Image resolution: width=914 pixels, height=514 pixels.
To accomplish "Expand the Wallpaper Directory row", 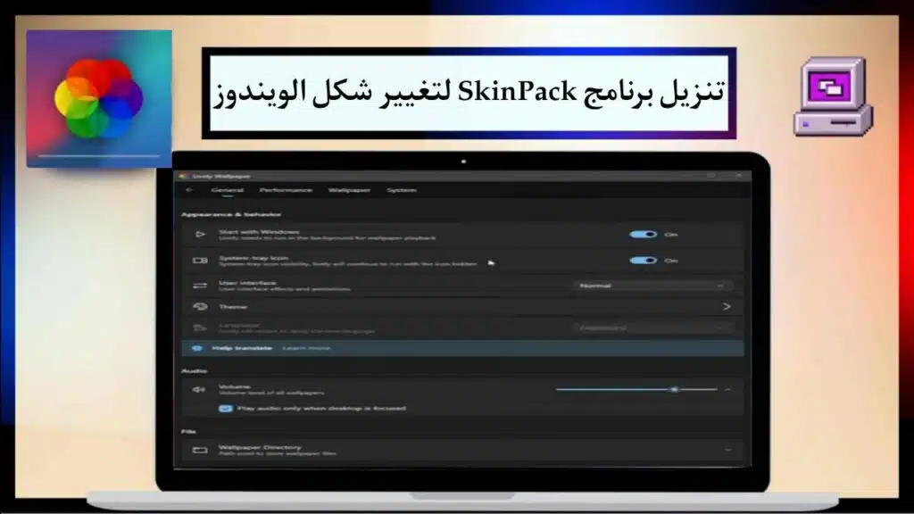I will click(x=727, y=450).
